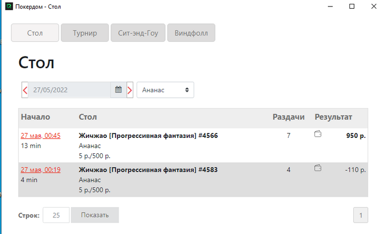384x234 pixels.
Task: Click the rows count field showing 25
Action: coord(56,215)
